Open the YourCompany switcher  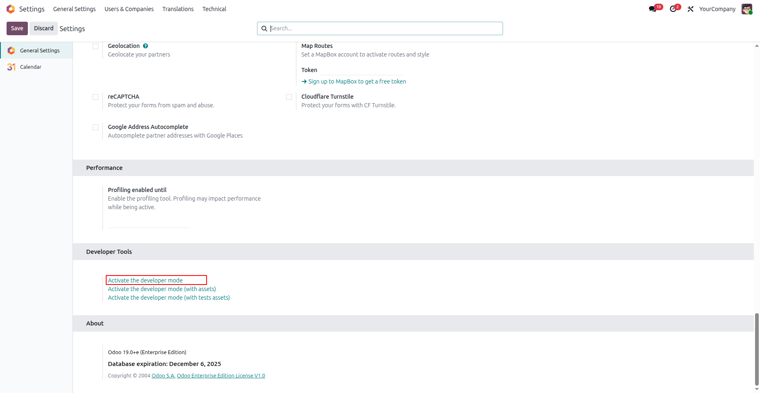click(x=717, y=9)
